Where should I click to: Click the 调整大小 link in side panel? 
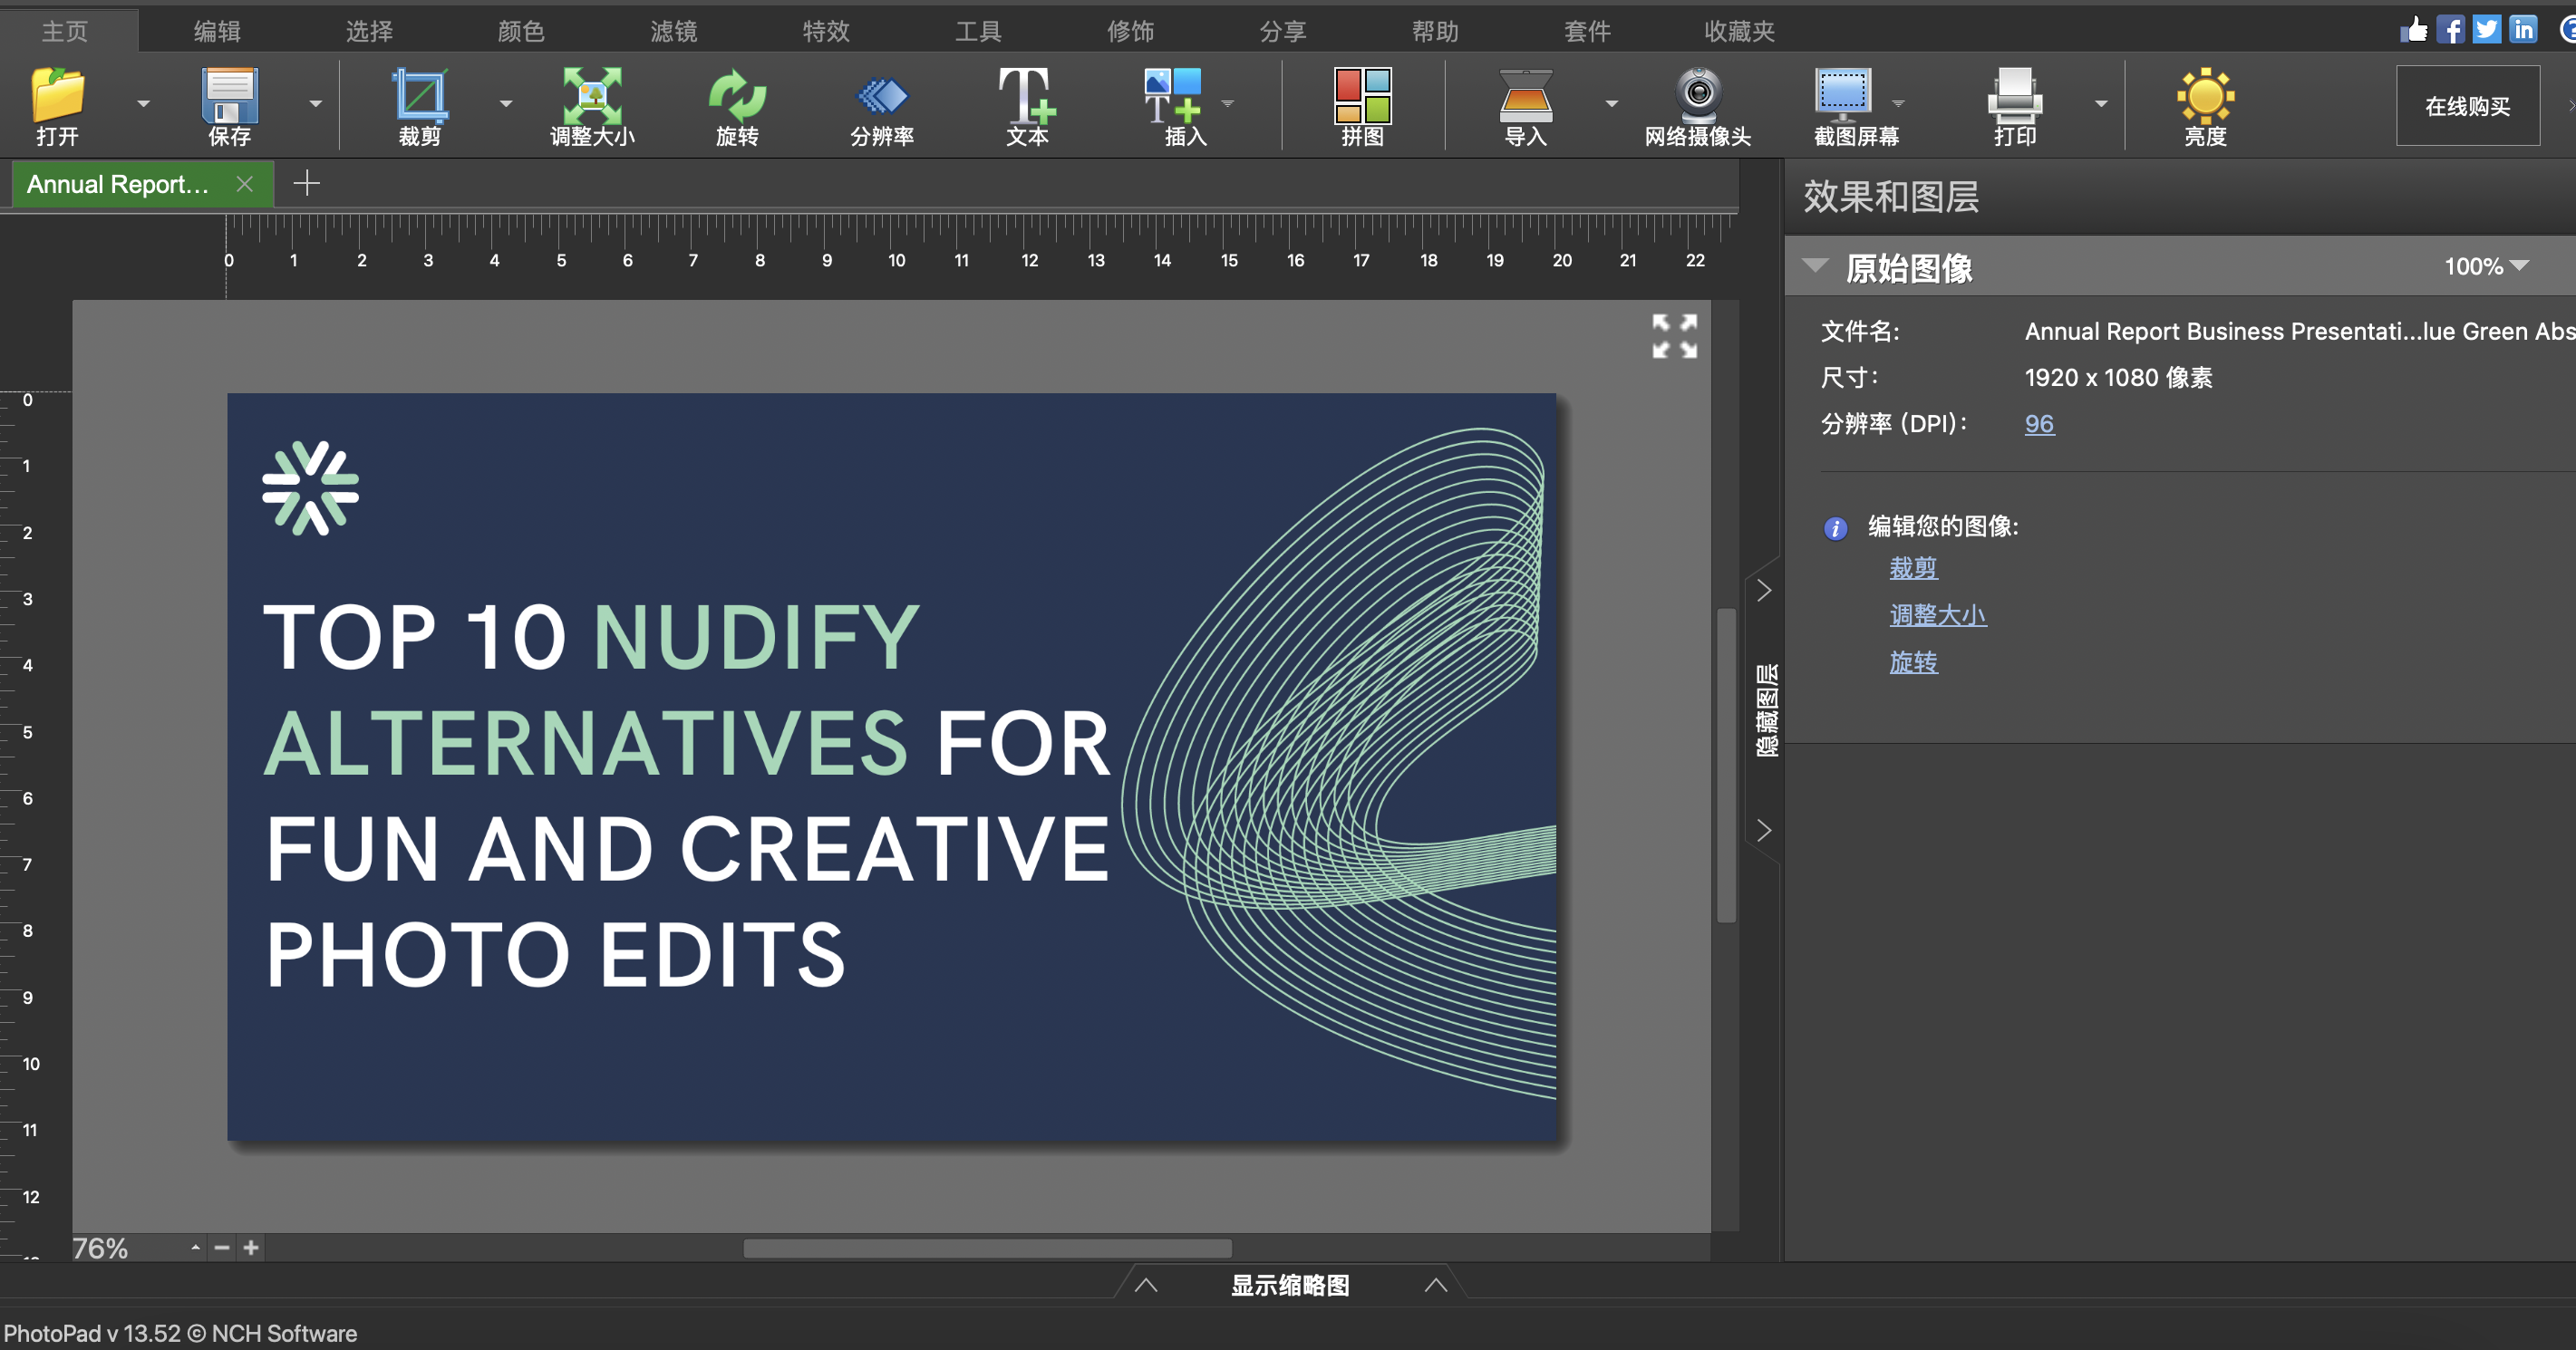click(1937, 614)
